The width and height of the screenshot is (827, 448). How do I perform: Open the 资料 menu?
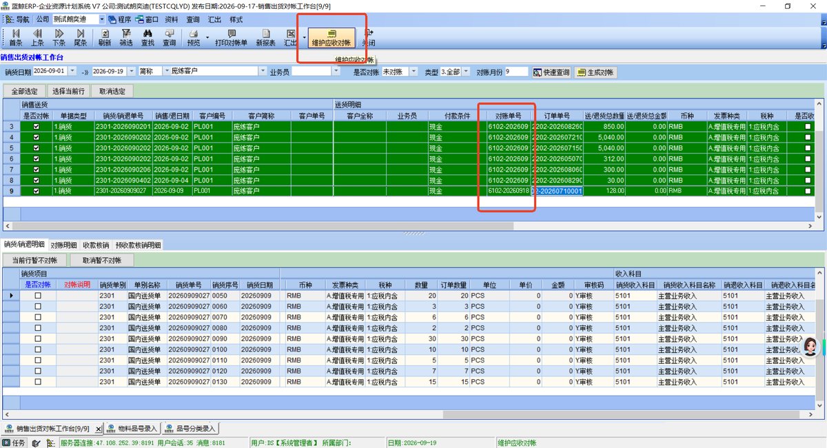click(172, 19)
